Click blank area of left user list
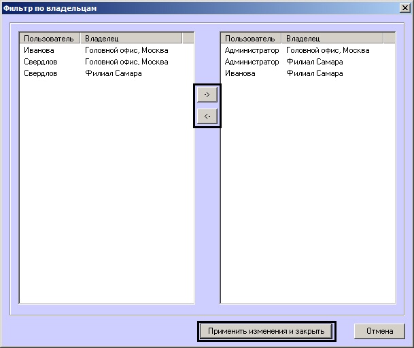Screen dimensions: 414x348 107,191
